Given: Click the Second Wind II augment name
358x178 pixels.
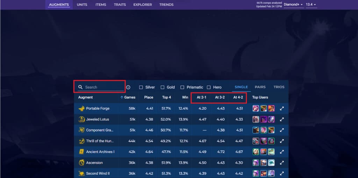Looking at the screenshot, I should pos(98,173).
